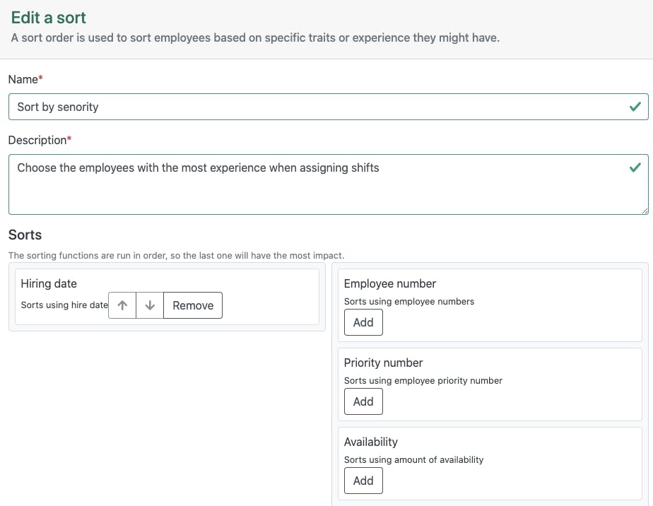Select the Hiring date card title
Screen dimensions: 653x506
49,283
